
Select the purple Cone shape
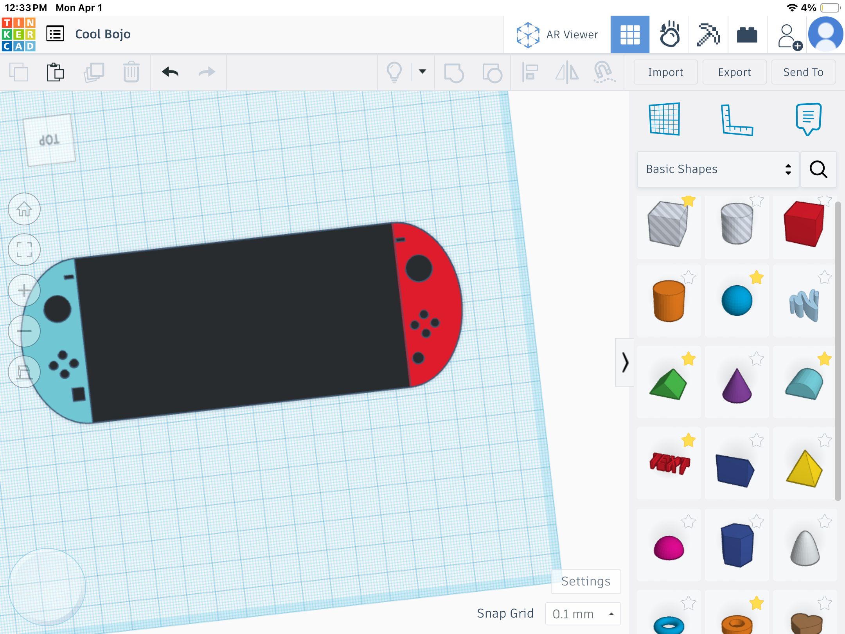tap(737, 386)
